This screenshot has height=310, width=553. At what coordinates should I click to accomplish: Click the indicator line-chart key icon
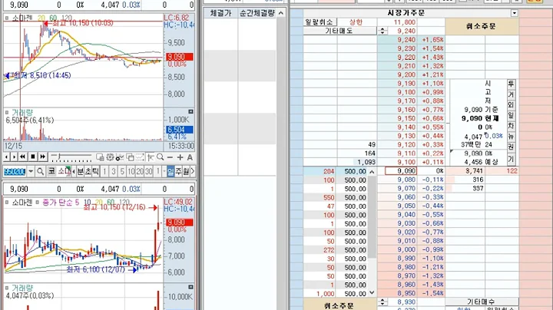tap(120, 157)
